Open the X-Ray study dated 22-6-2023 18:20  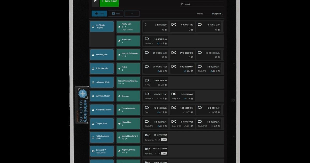click(156, 82)
